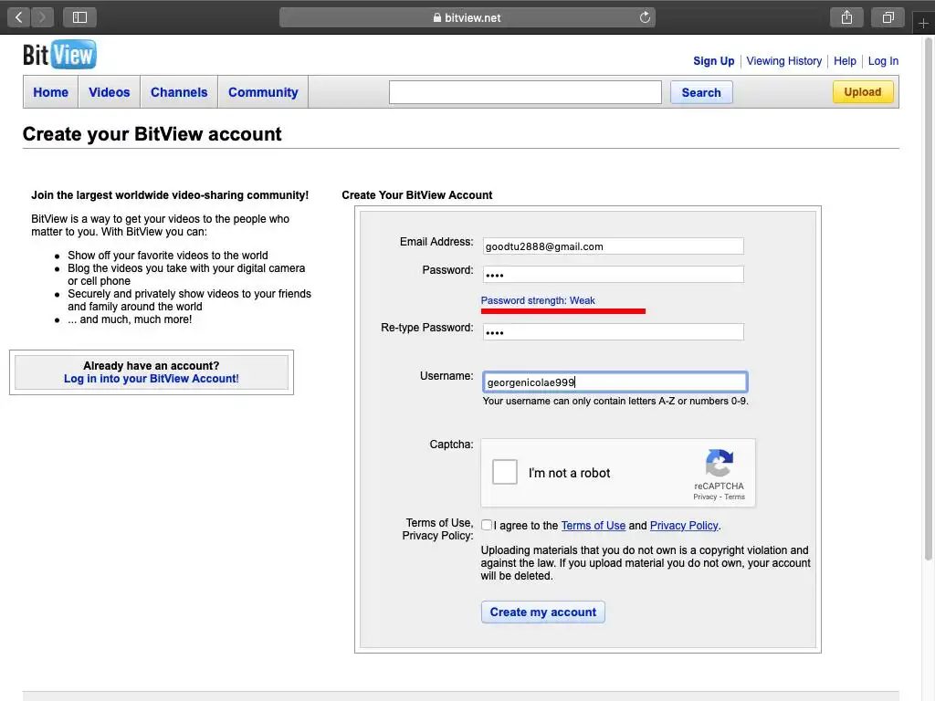The width and height of the screenshot is (935, 701).
Task: Go to the Channels tab
Action: pyautogui.click(x=179, y=92)
